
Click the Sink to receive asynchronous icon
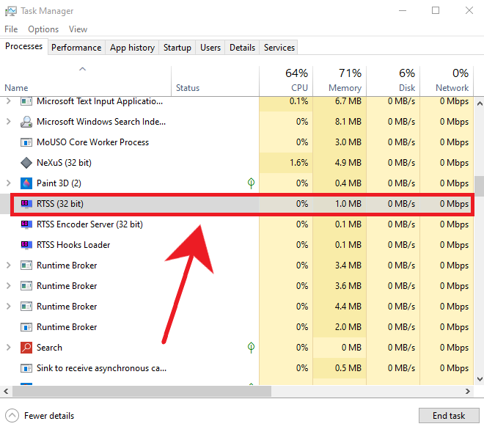(26, 368)
